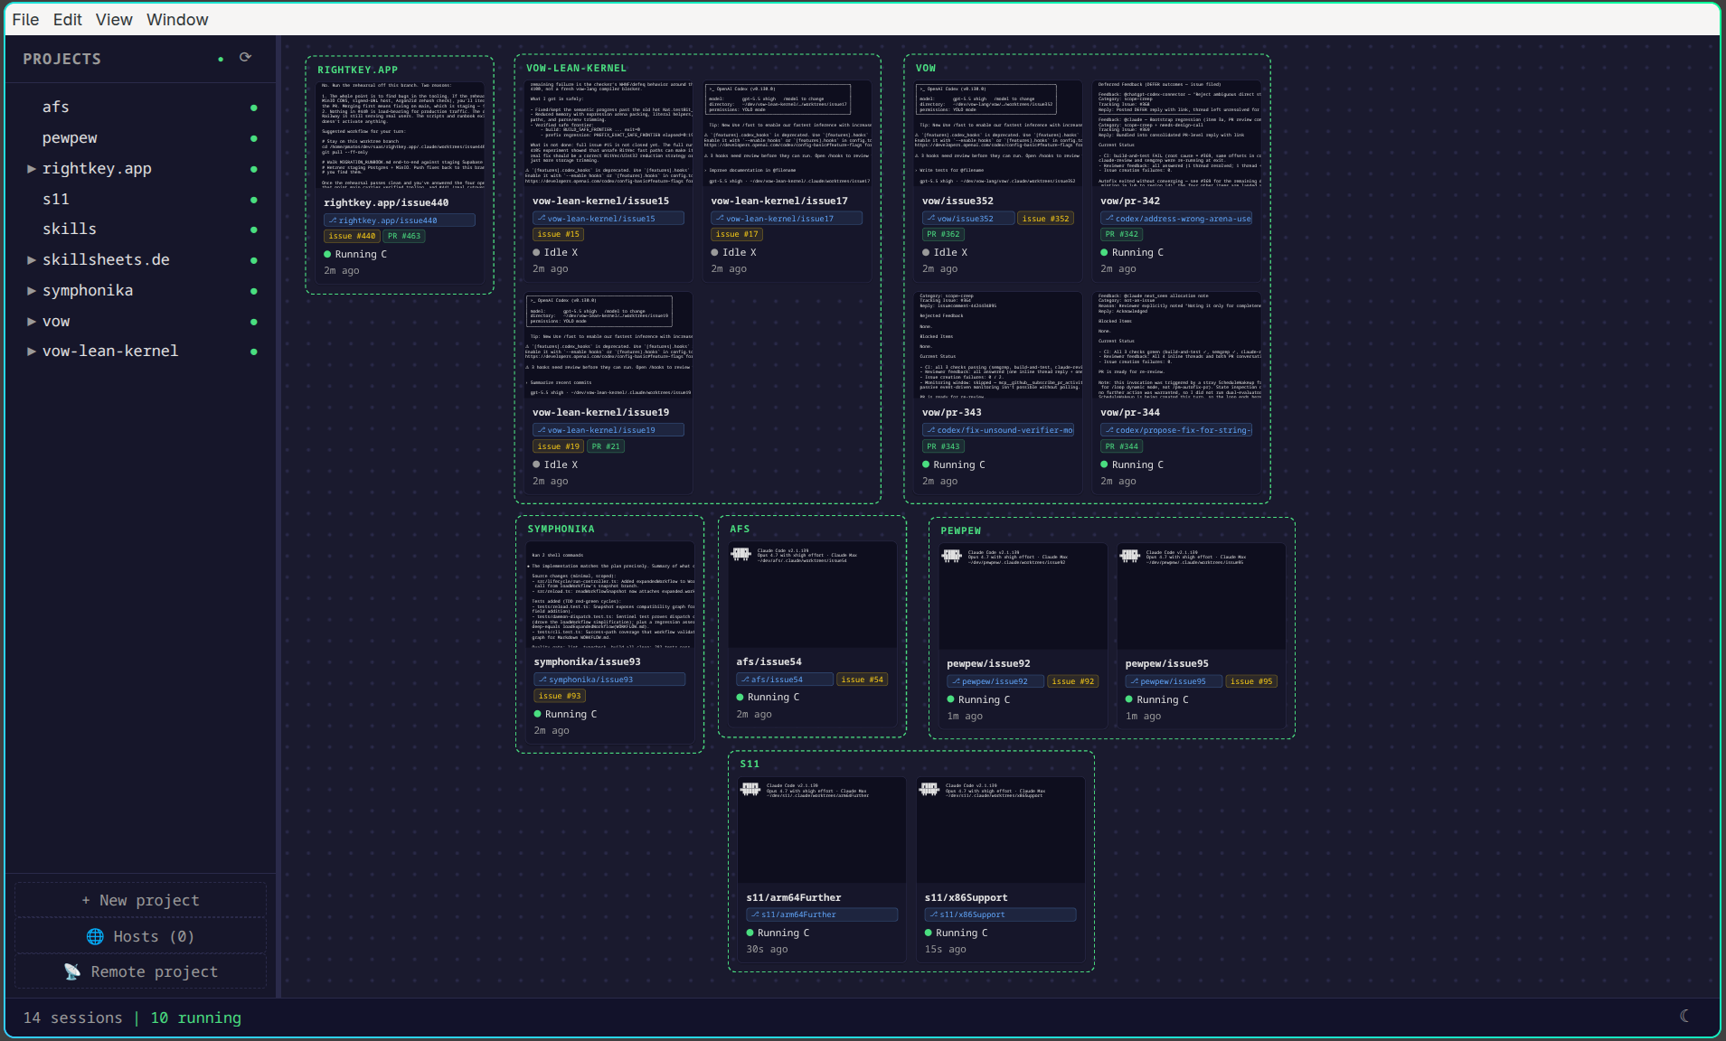
Task: Click branch tag codex/address-wrong-arena-use
Action: [1176, 219]
